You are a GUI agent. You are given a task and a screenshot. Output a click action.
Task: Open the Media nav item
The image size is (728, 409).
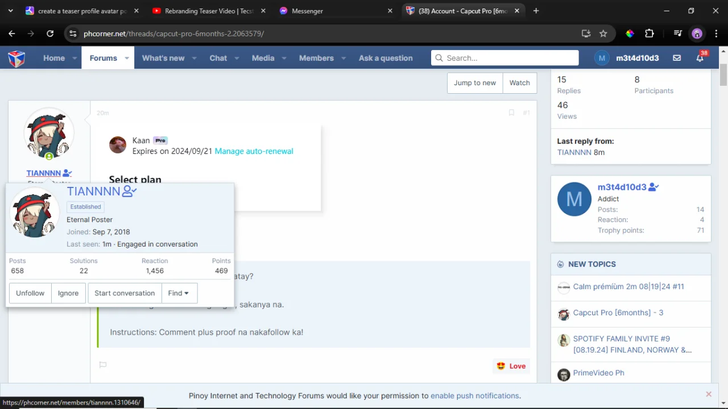263,58
